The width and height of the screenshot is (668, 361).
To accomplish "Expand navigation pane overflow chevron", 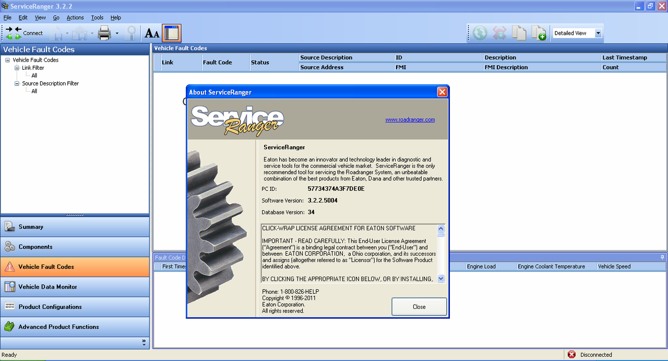I will 144,342.
